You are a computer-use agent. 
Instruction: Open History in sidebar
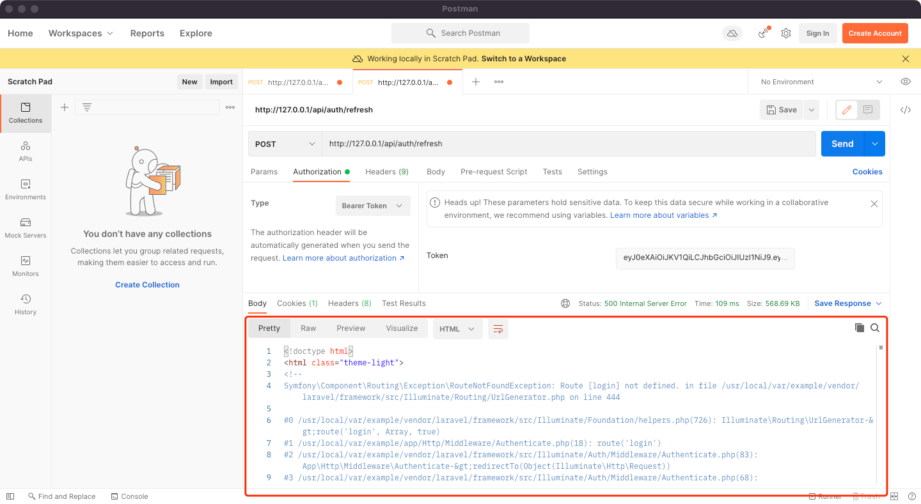[26, 305]
